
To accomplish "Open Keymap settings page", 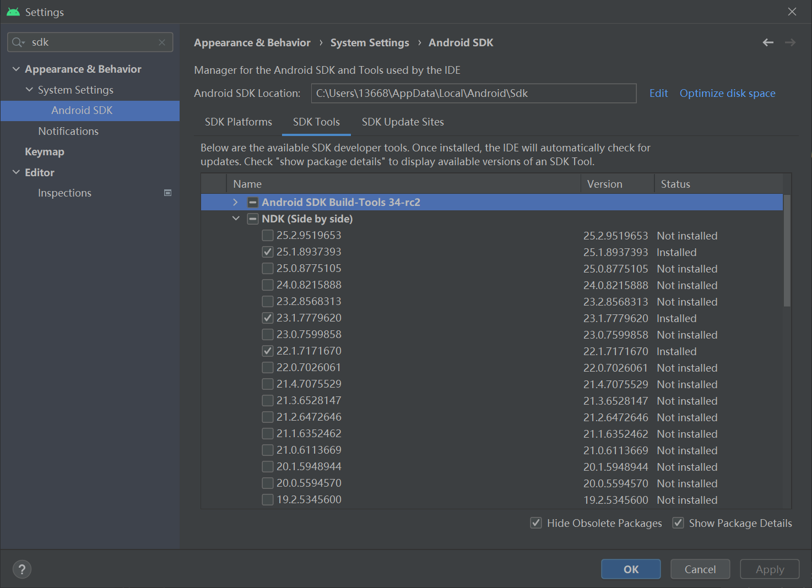I will [x=45, y=151].
